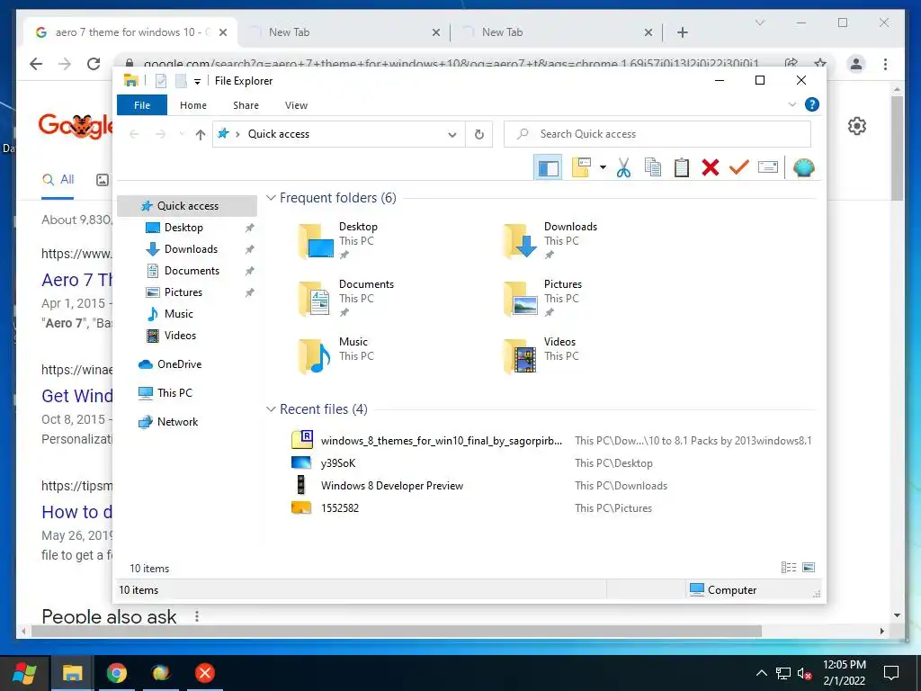Click Properties icon in title bar toolbar
This screenshot has height=691, width=921.
(x=161, y=81)
